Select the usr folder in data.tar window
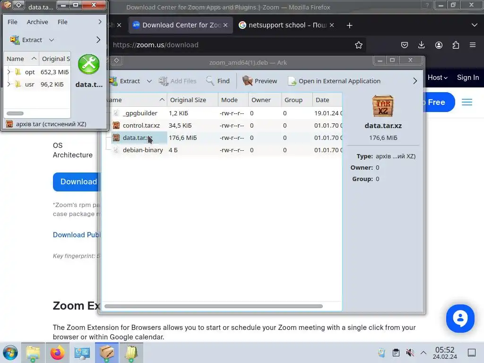Screen dimensions: 484x363 29,84
